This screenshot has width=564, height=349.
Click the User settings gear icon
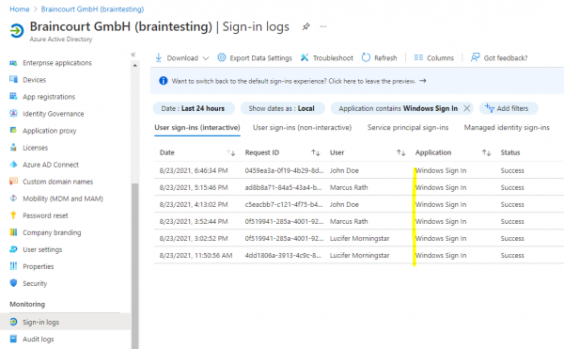tap(13, 249)
